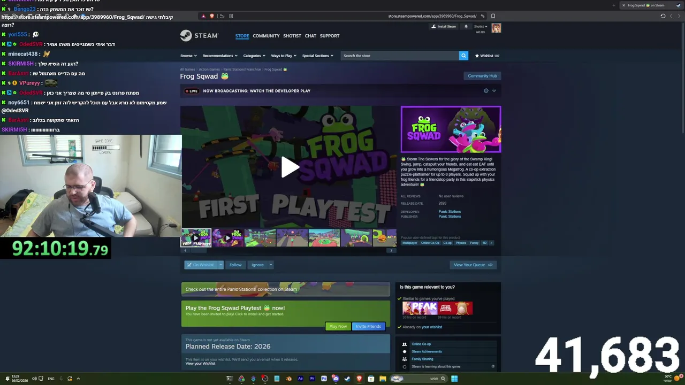Image resolution: width=685 pixels, height=385 pixels.
Task: Open the SUPPORT tab
Action: click(x=330, y=36)
